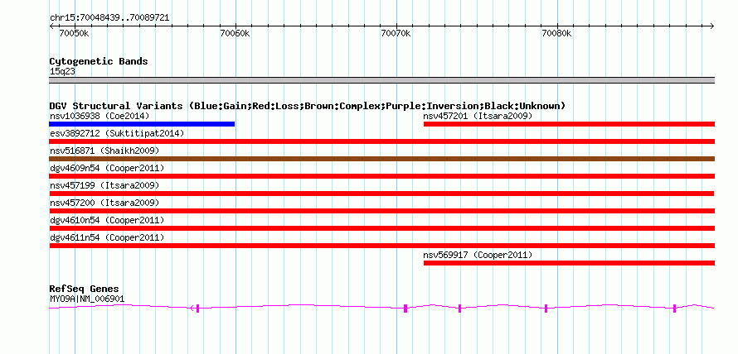Click the chr15:70048439..70089721 coordinate text
738x354 pixels.
[109, 18]
